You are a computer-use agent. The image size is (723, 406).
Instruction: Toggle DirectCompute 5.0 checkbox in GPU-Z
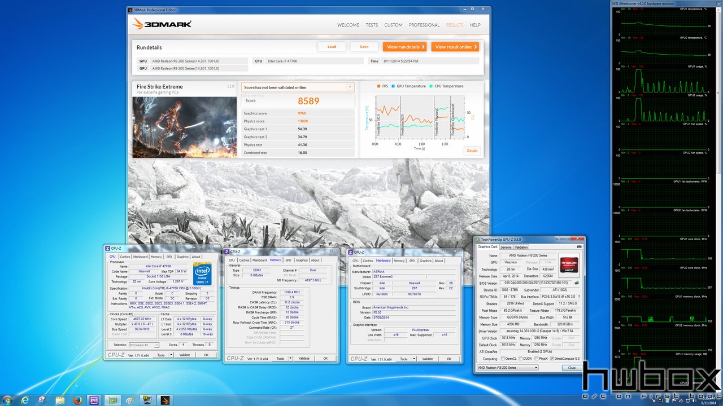(x=552, y=359)
